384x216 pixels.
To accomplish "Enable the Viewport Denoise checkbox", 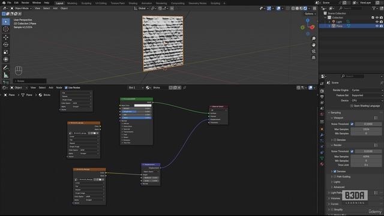I will pos(335,140).
